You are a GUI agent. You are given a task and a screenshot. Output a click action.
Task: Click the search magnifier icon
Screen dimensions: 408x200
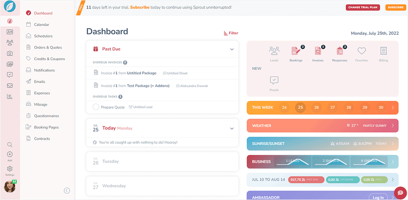[10, 145]
